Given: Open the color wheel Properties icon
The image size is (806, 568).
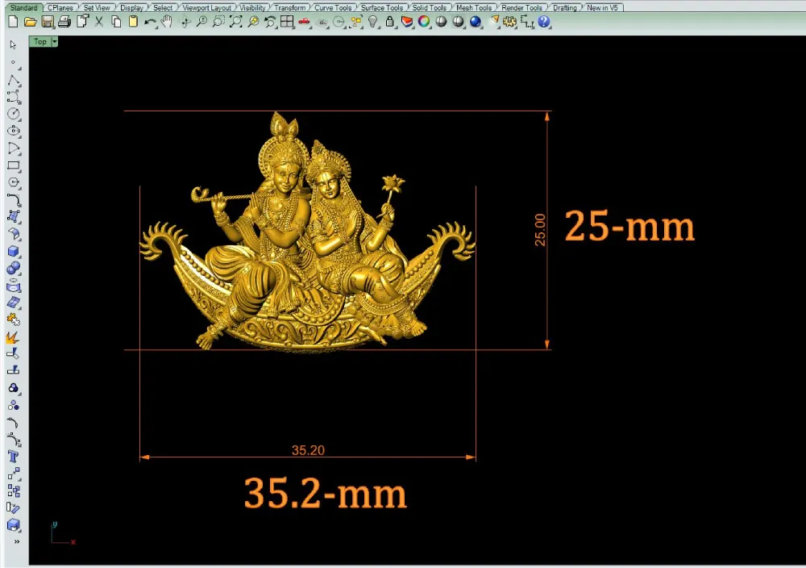Looking at the screenshot, I should pyautogui.click(x=424, y=22).
